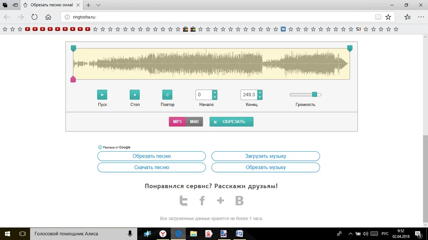This screenshot has width=428, height=240.
Task: Click the Реклама от Google info icon
Action: 100,147
